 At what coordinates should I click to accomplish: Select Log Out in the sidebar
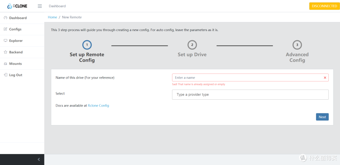pos(22,75)
